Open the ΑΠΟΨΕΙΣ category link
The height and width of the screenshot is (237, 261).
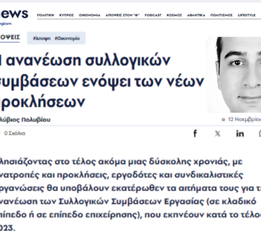tap(10, 37)
